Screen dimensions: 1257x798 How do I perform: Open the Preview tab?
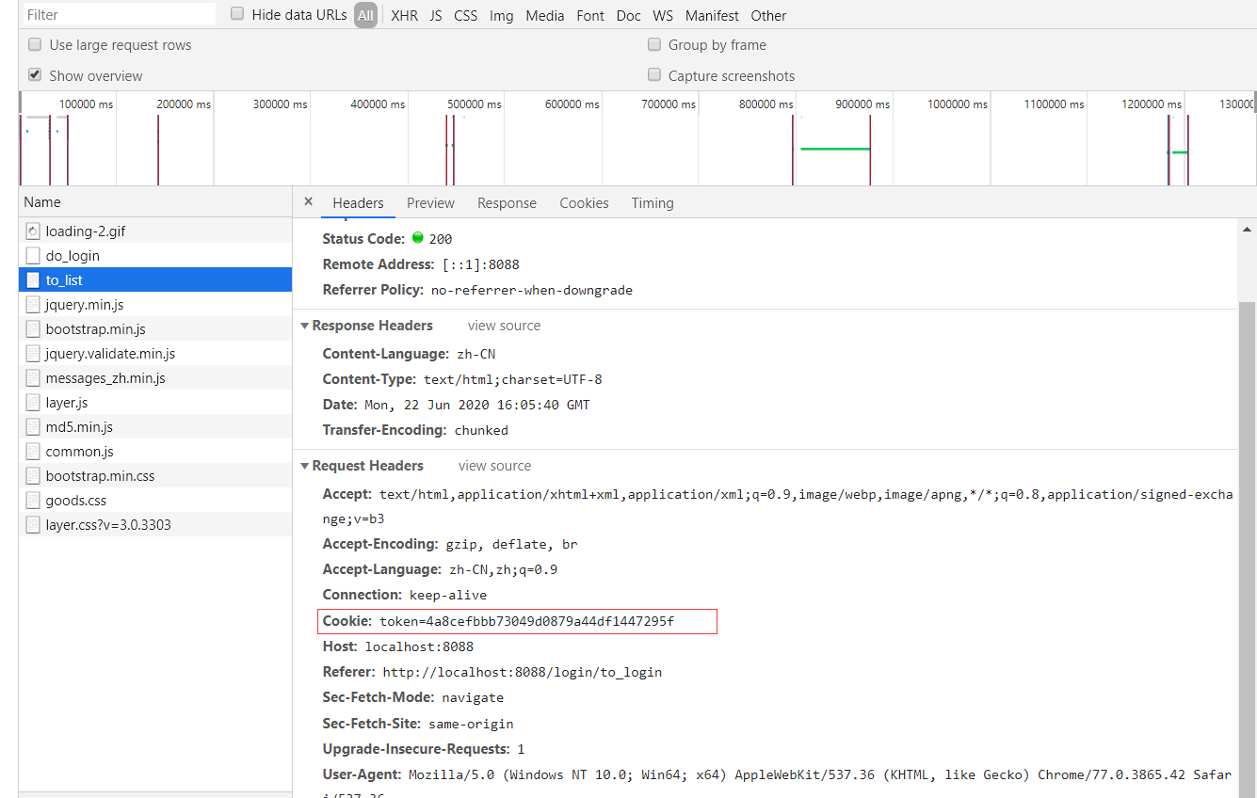coord(430,203)
